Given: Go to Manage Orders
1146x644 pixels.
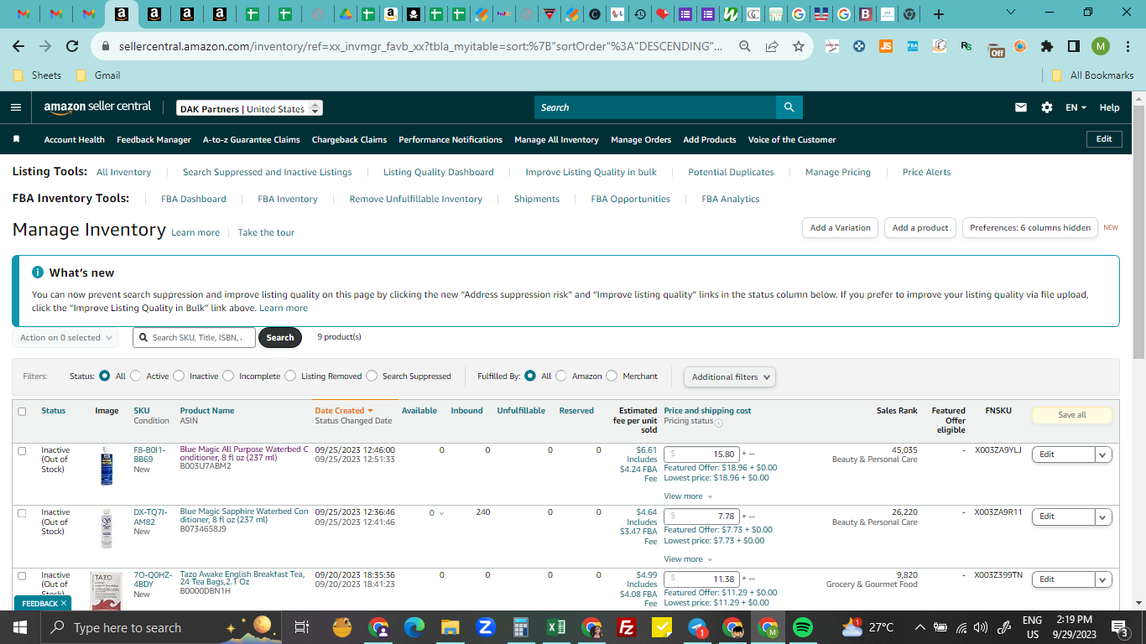Looking at the screenshot, I should coord(641,139).
